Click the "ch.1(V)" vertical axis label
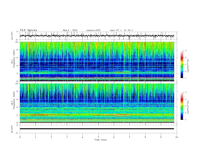This screenshot has height=154, width=199. [12, 36]
